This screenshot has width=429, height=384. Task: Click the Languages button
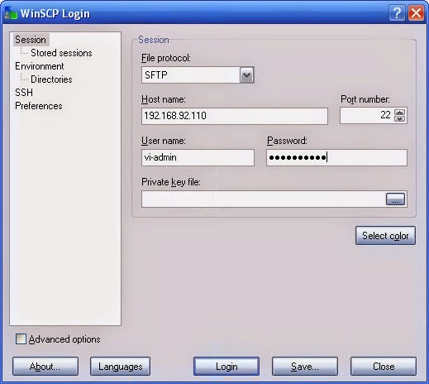click(120, 367)
